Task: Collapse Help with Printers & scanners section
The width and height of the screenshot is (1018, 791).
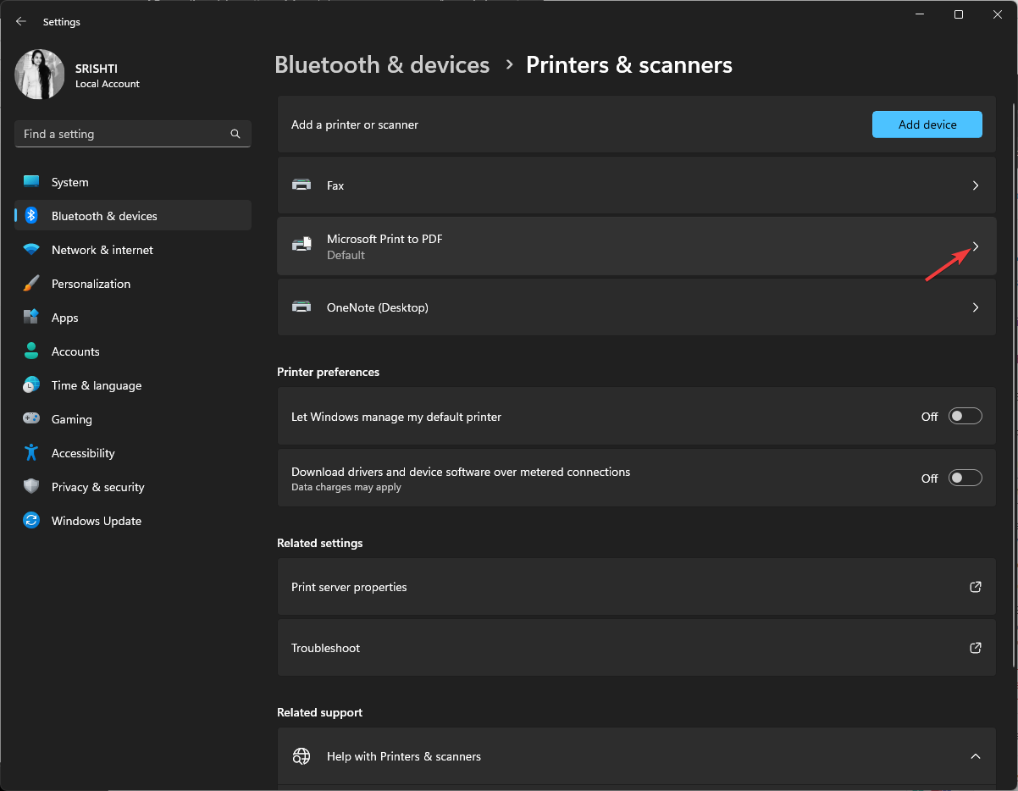Action: tap(976, 756)
